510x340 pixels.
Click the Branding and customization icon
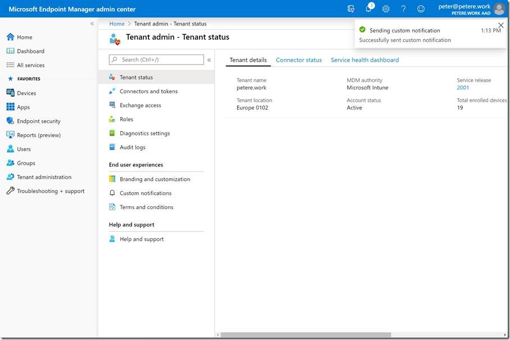(x=112, y=179)
